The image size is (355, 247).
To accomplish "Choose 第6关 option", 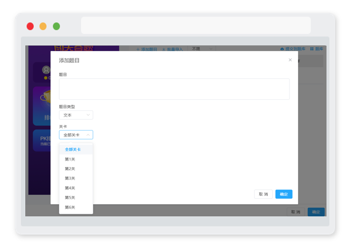I will (76, 207).
